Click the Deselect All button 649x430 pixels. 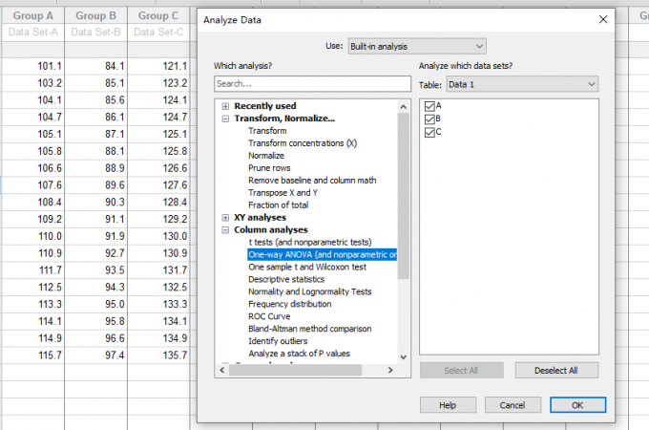[556, 371]
